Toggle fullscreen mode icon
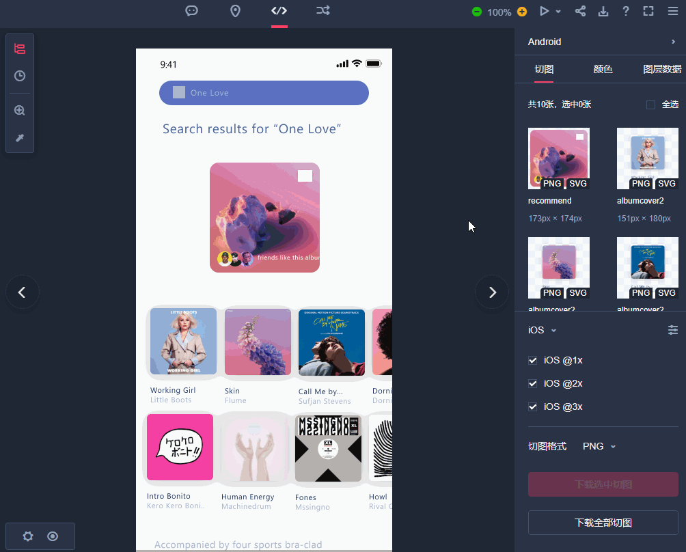Screen dimensions: 686x552 pos(648,11)
